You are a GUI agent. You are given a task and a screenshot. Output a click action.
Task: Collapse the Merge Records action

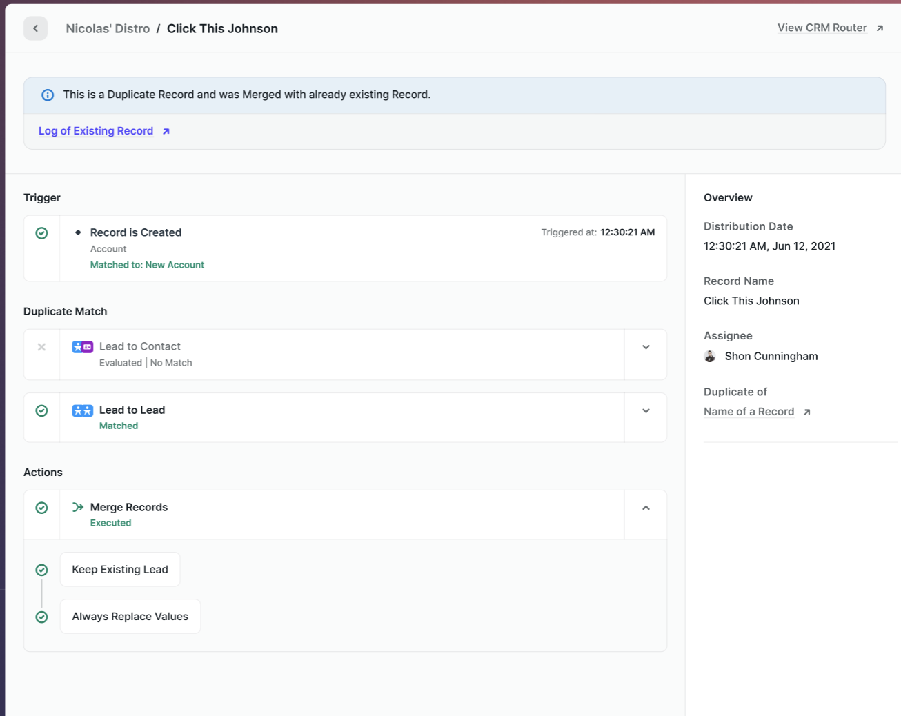pyautogui.click(x=646, y=508)
